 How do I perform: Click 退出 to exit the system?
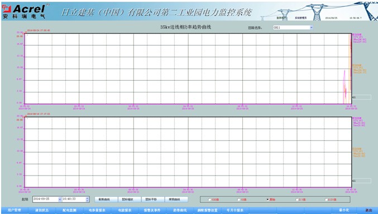(369, 210)
